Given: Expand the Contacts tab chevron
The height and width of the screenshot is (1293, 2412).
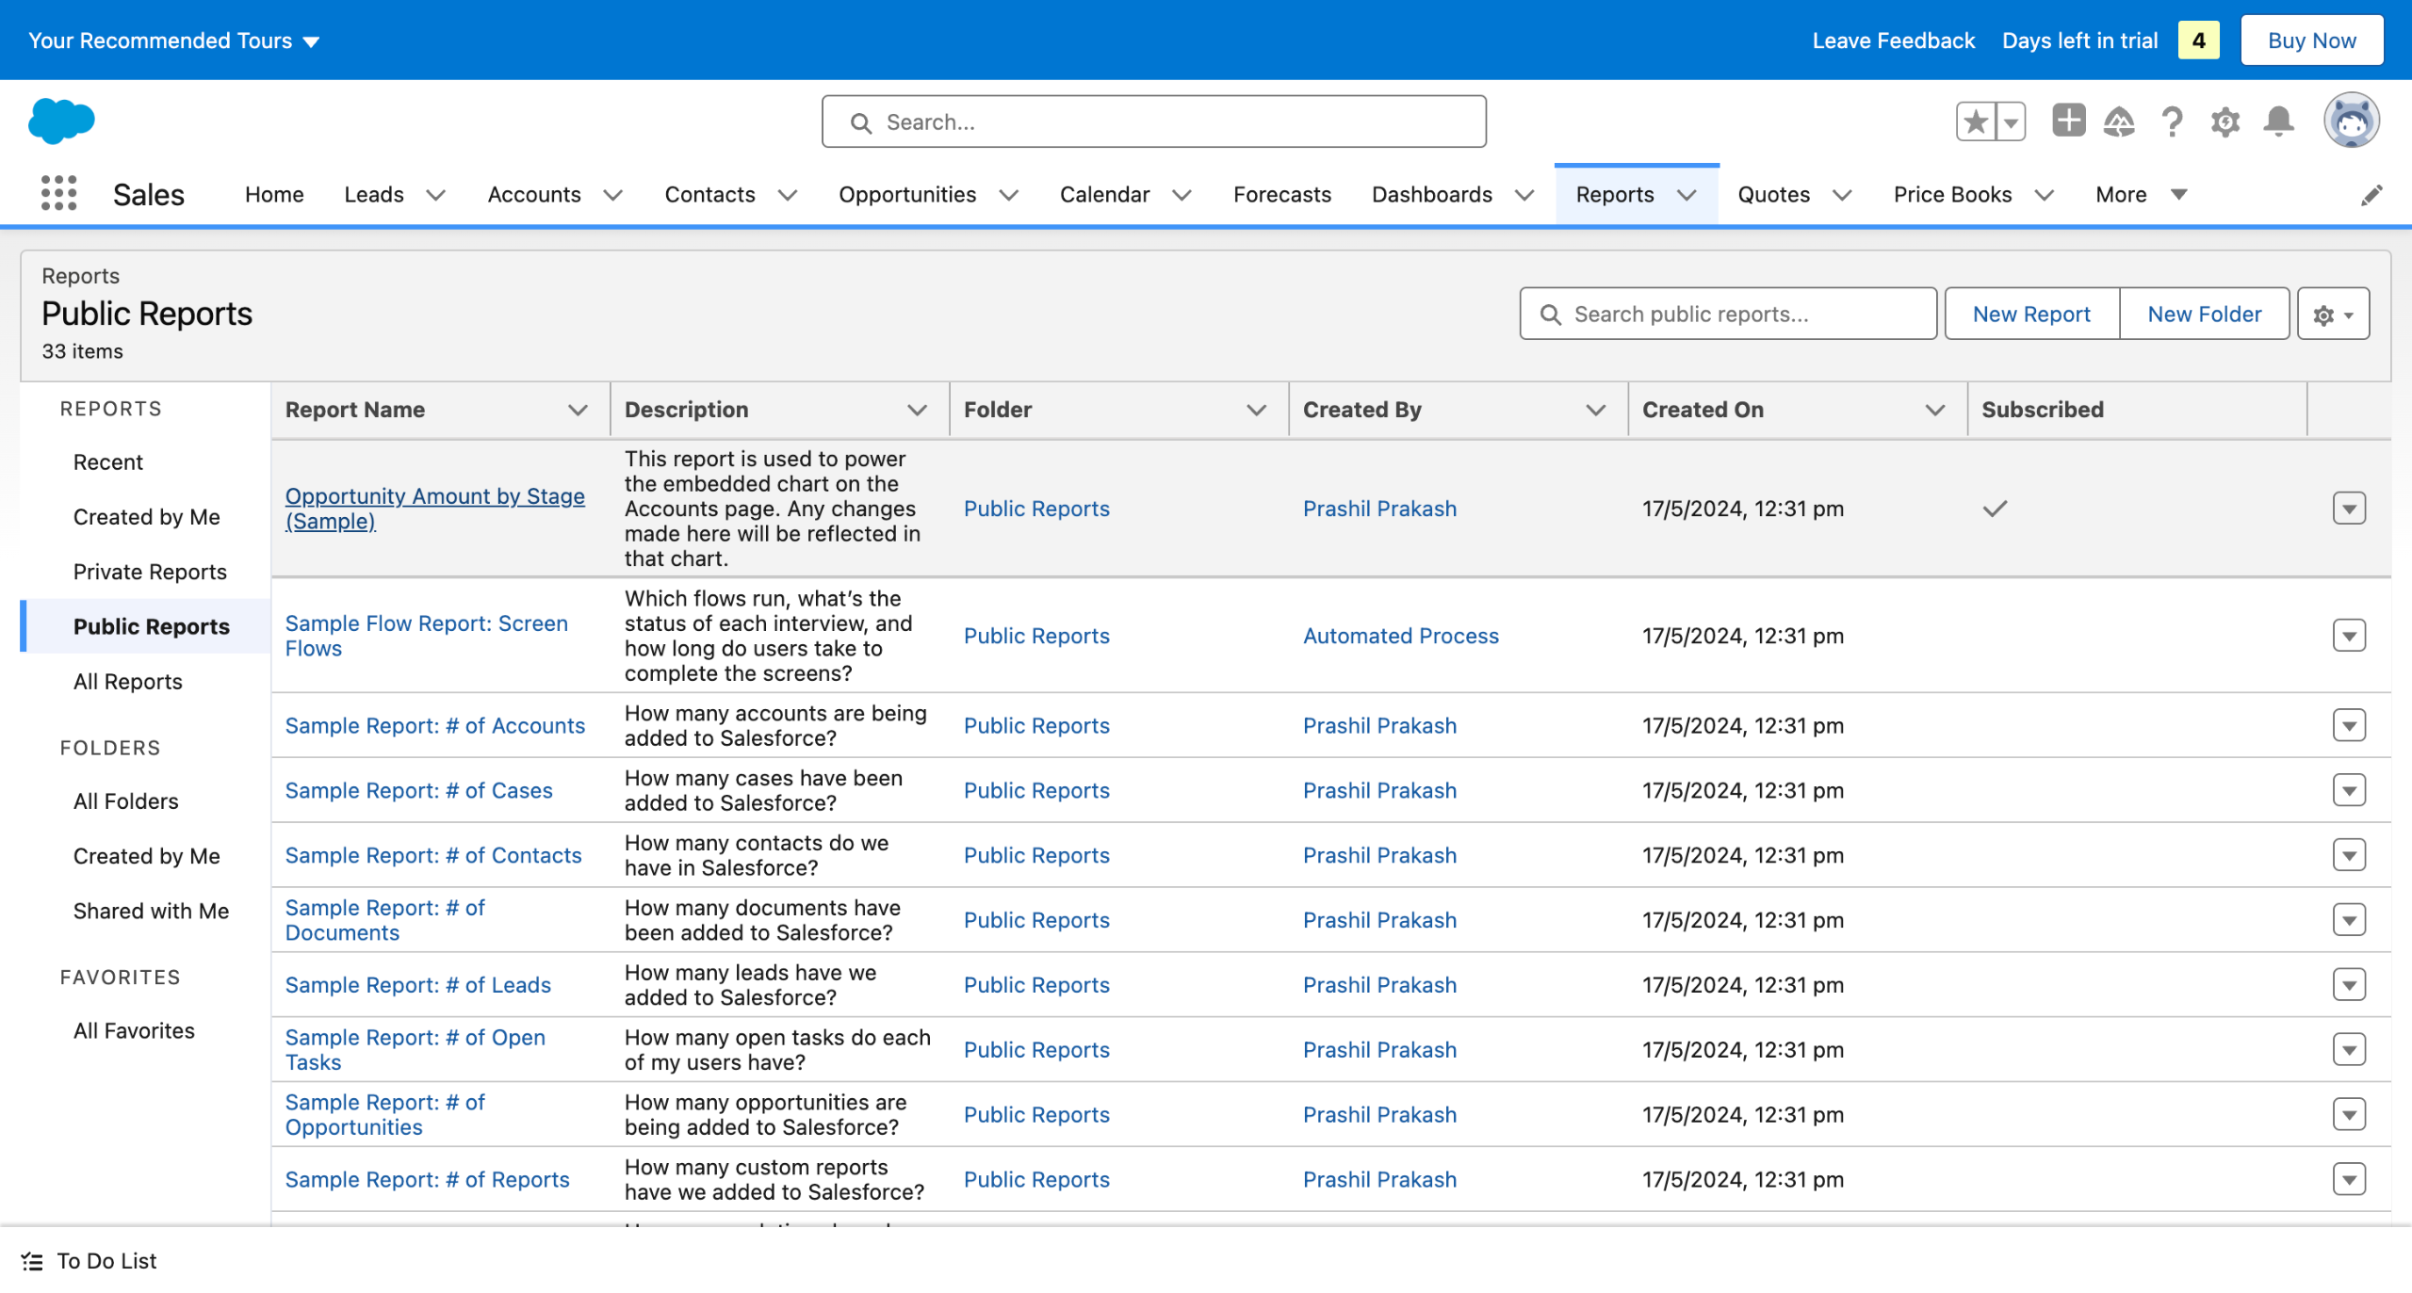Looking at the screenshot, I should tap(787, 195).
